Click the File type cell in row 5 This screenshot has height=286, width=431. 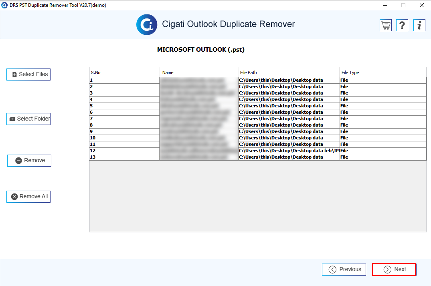383,106
